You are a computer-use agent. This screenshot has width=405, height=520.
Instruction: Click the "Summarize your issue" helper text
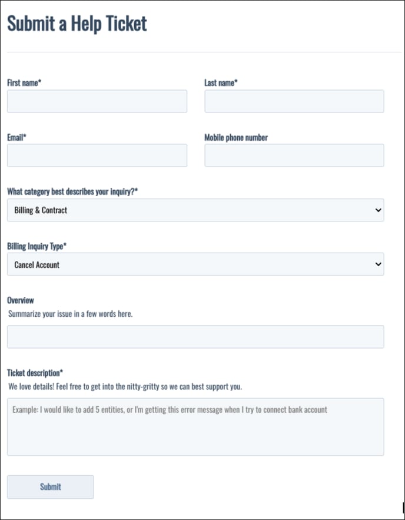coord(71,314)
